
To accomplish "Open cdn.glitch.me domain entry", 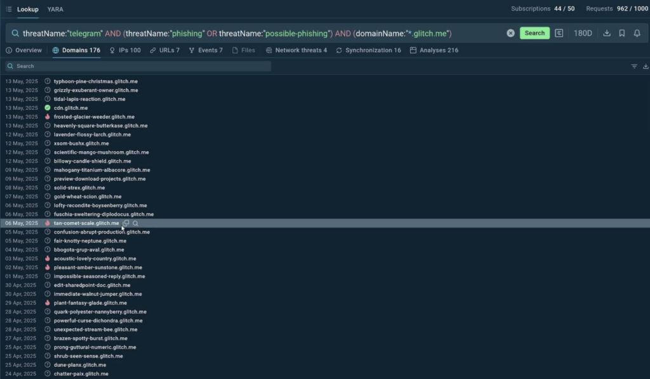I will tap(70, 108).
